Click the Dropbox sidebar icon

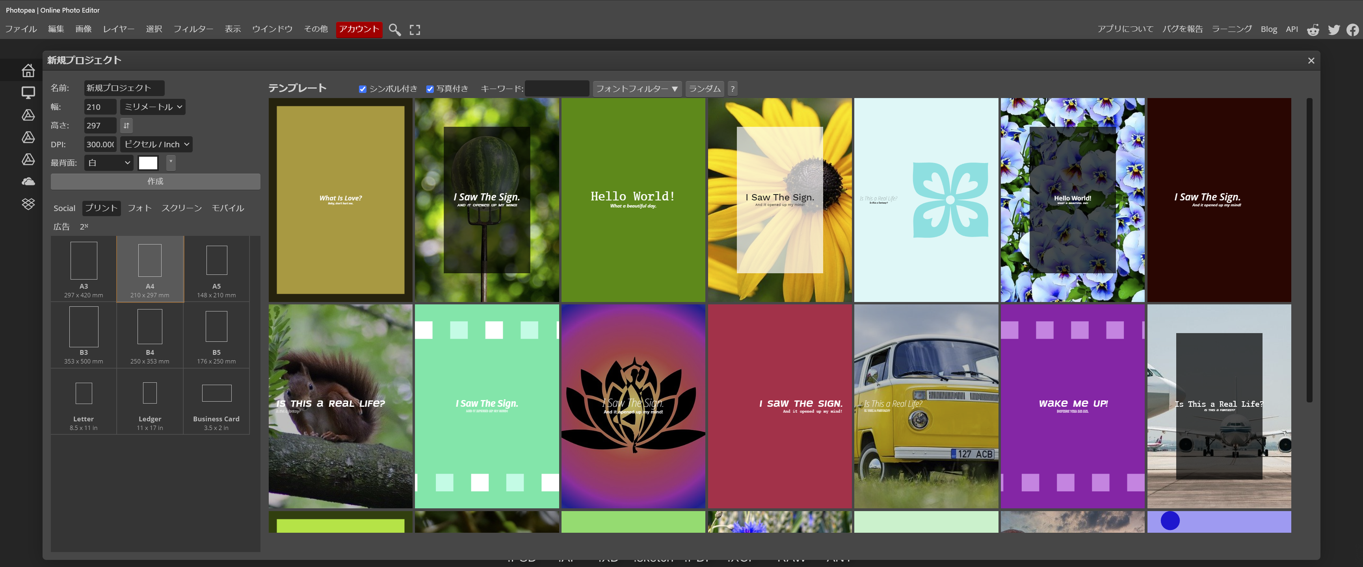coord(28,204)
